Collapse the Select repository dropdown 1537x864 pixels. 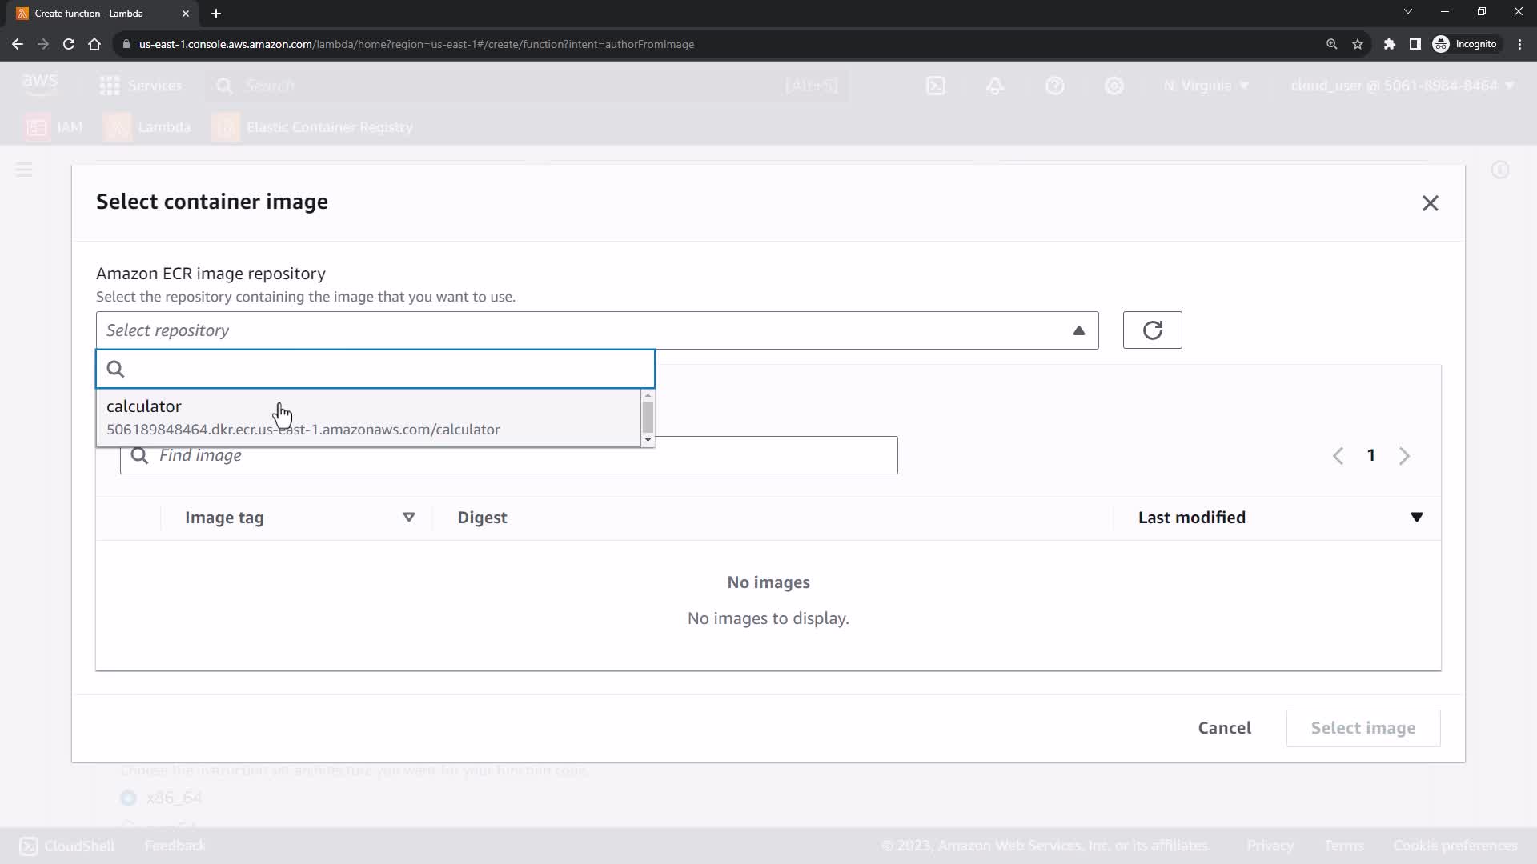(1078, 330)
